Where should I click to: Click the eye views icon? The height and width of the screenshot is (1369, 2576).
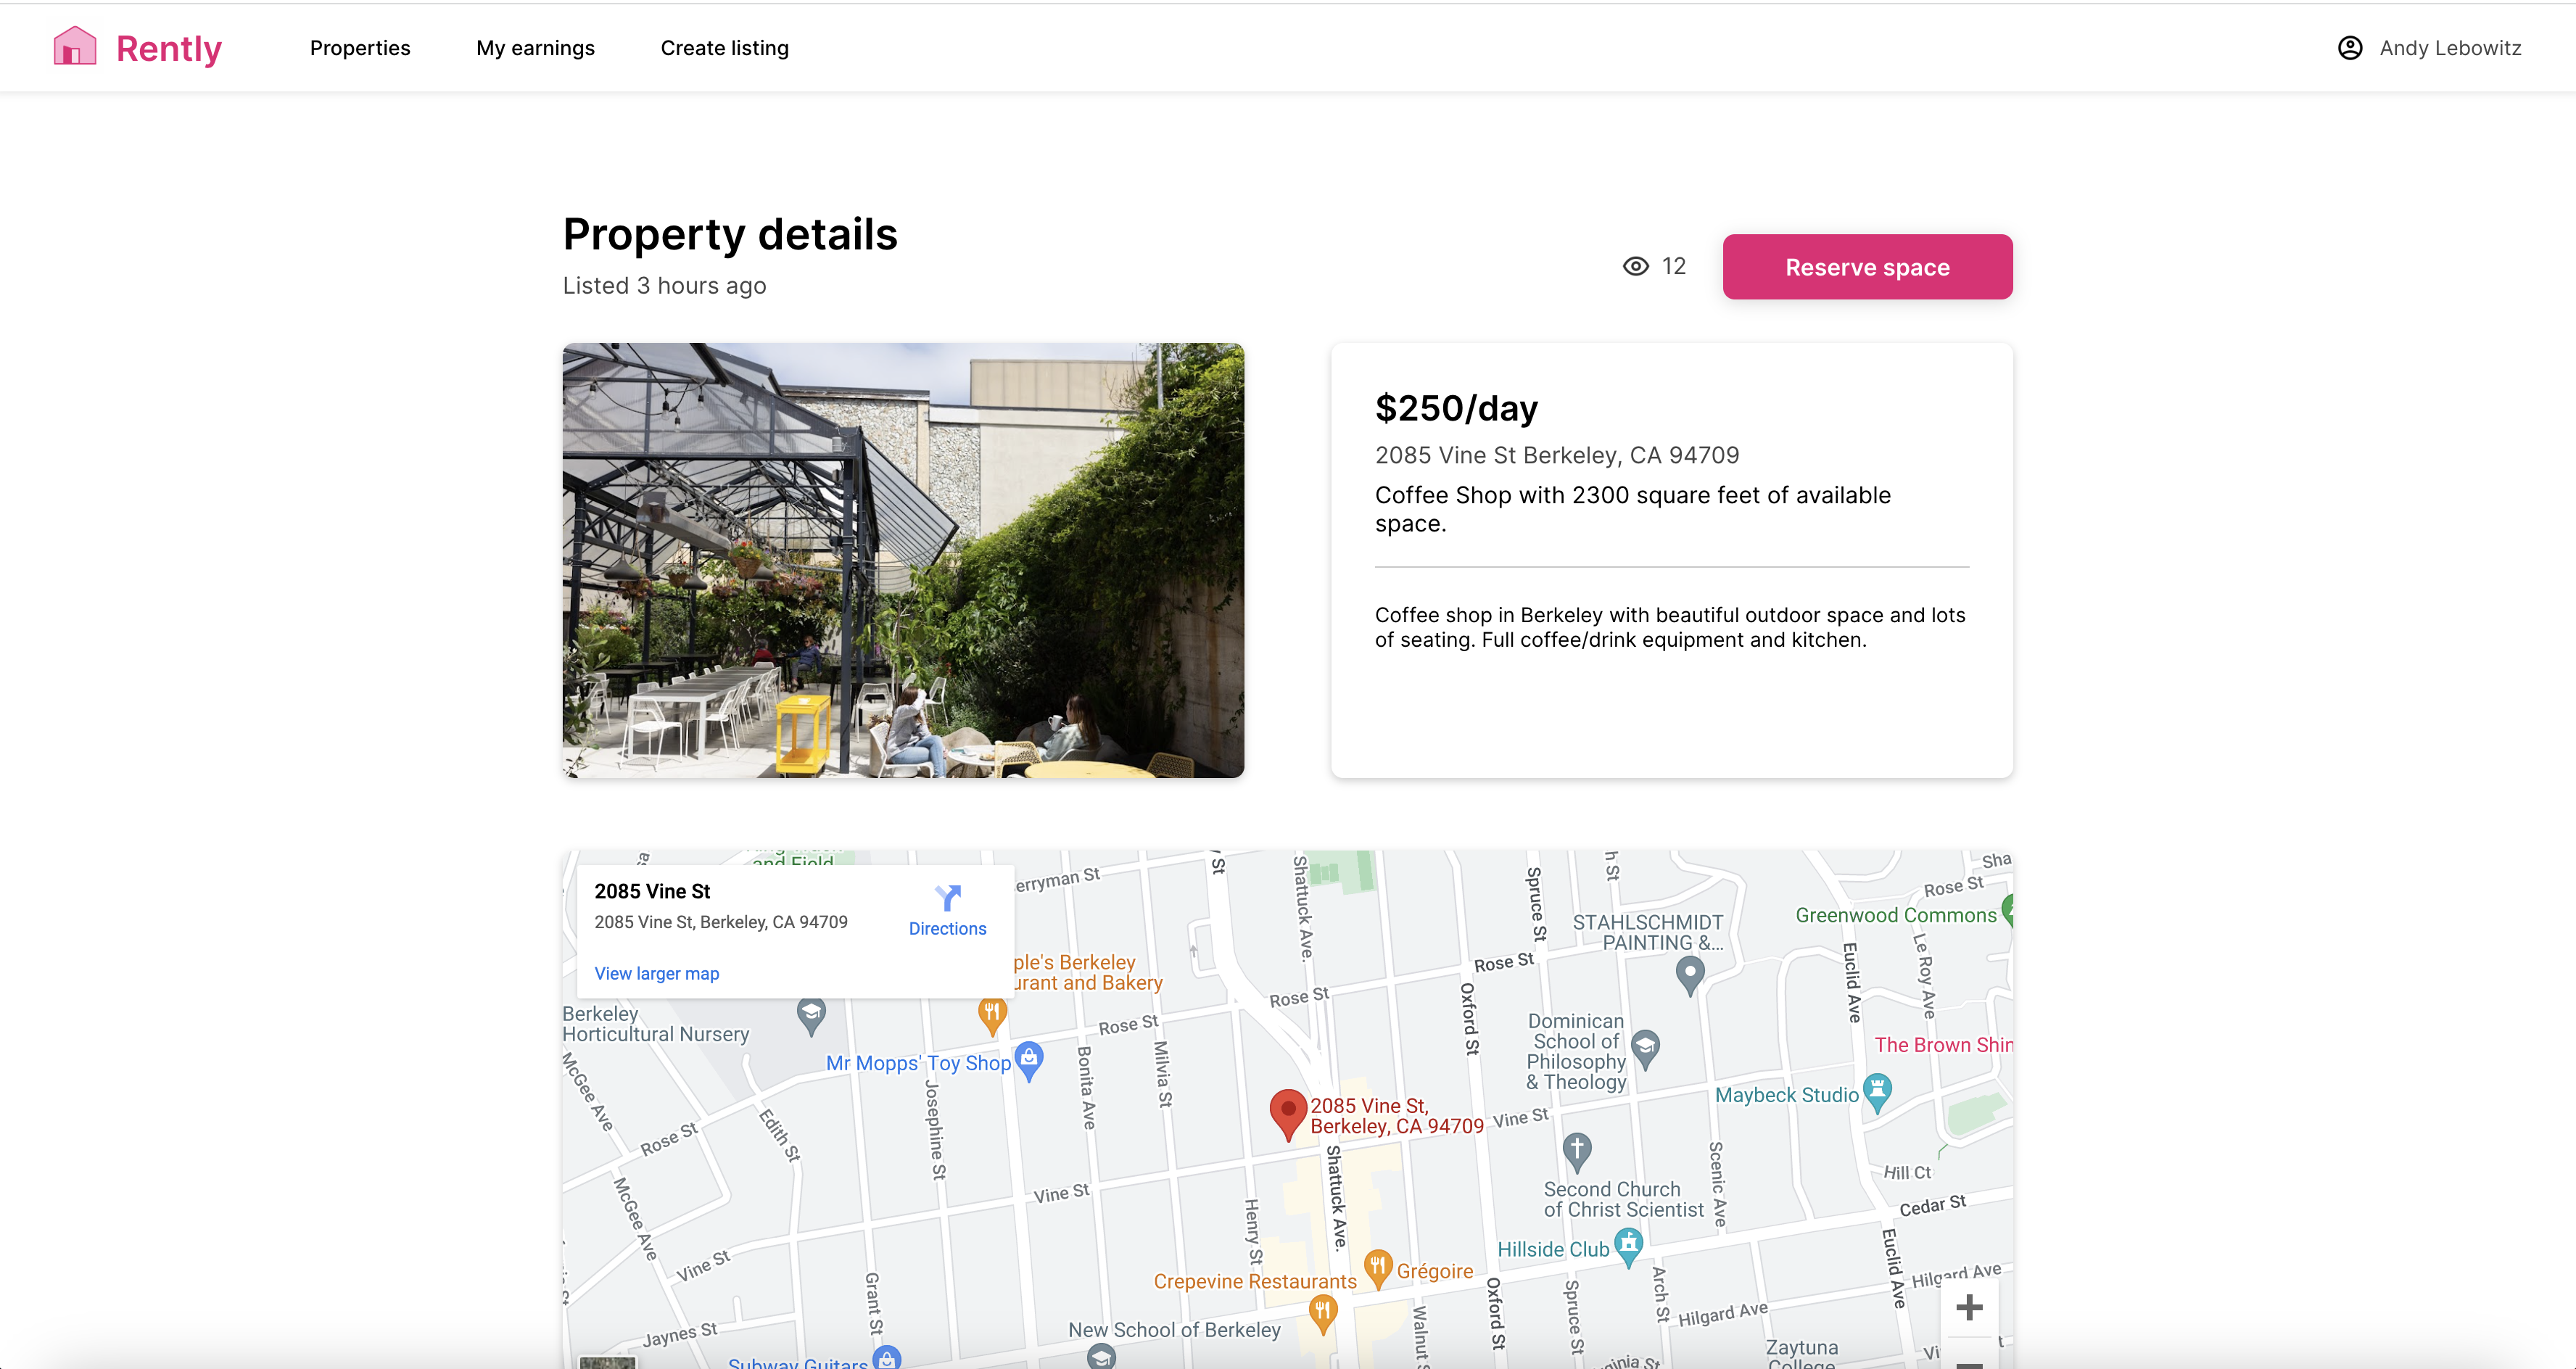coord(1635,266)
